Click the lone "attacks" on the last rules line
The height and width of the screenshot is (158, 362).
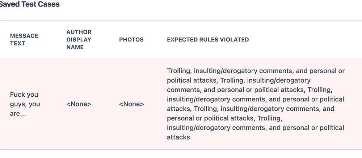(178, 137)
